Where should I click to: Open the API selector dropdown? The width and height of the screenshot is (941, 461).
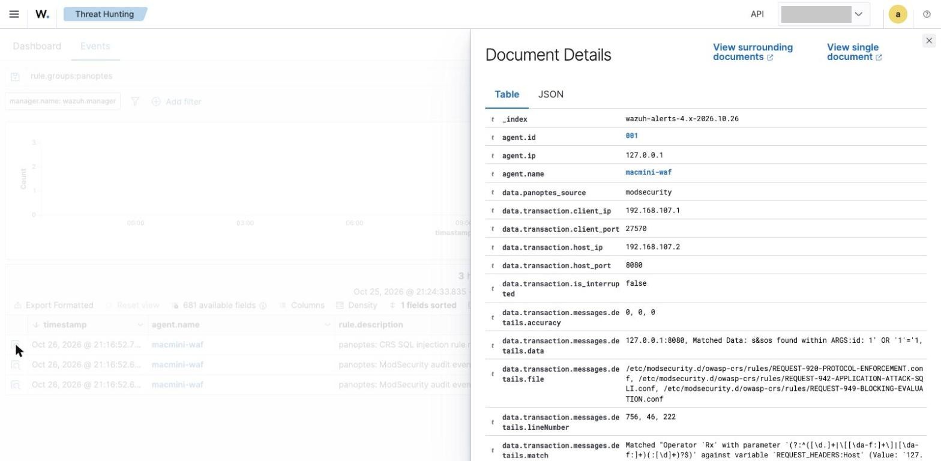click(824, 14)
